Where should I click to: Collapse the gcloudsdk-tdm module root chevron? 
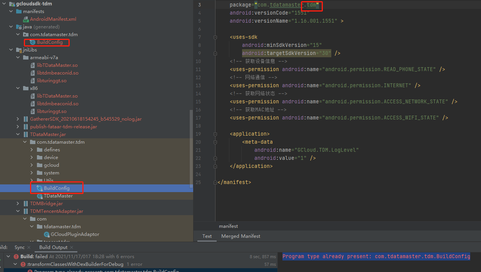(4, 4)
